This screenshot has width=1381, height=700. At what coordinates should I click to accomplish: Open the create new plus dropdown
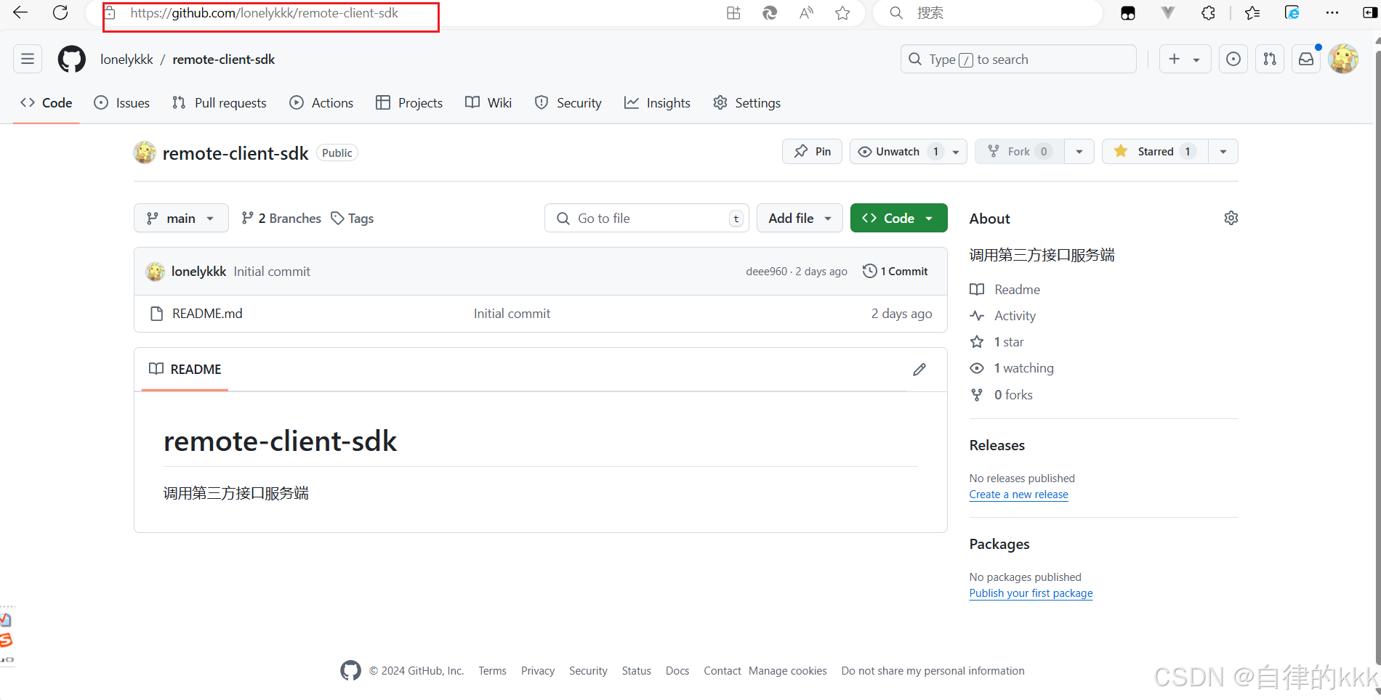coord(1185,59)
